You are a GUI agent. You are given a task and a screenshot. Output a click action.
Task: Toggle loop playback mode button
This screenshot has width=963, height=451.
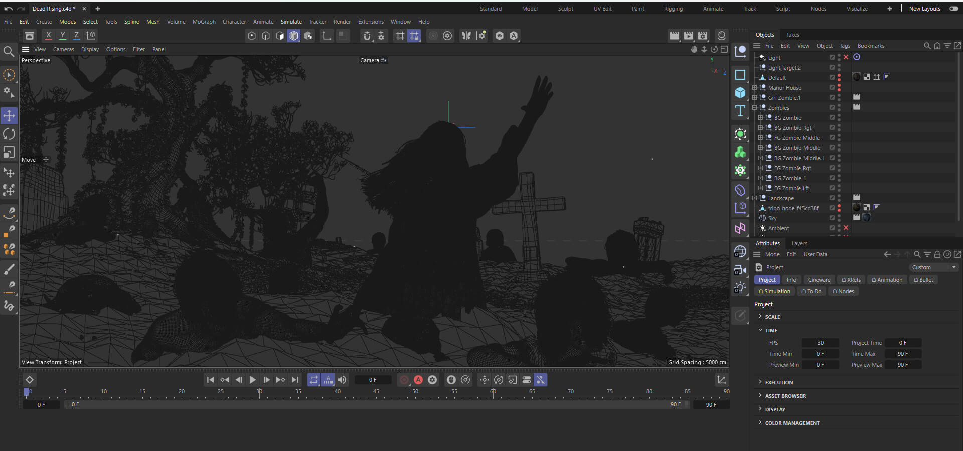314,380
